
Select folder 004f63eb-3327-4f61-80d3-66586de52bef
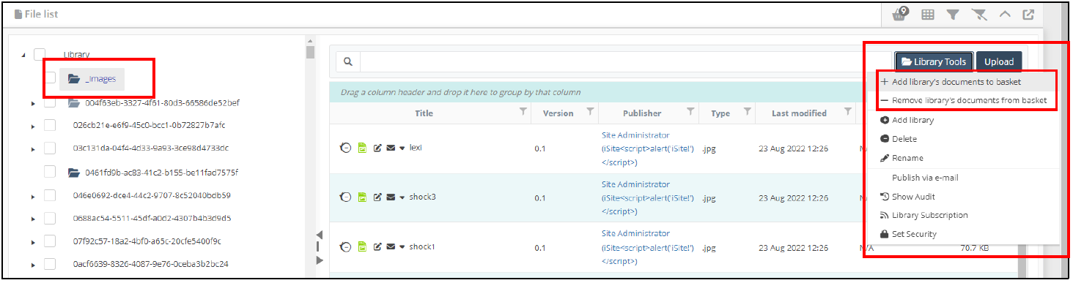162,103
